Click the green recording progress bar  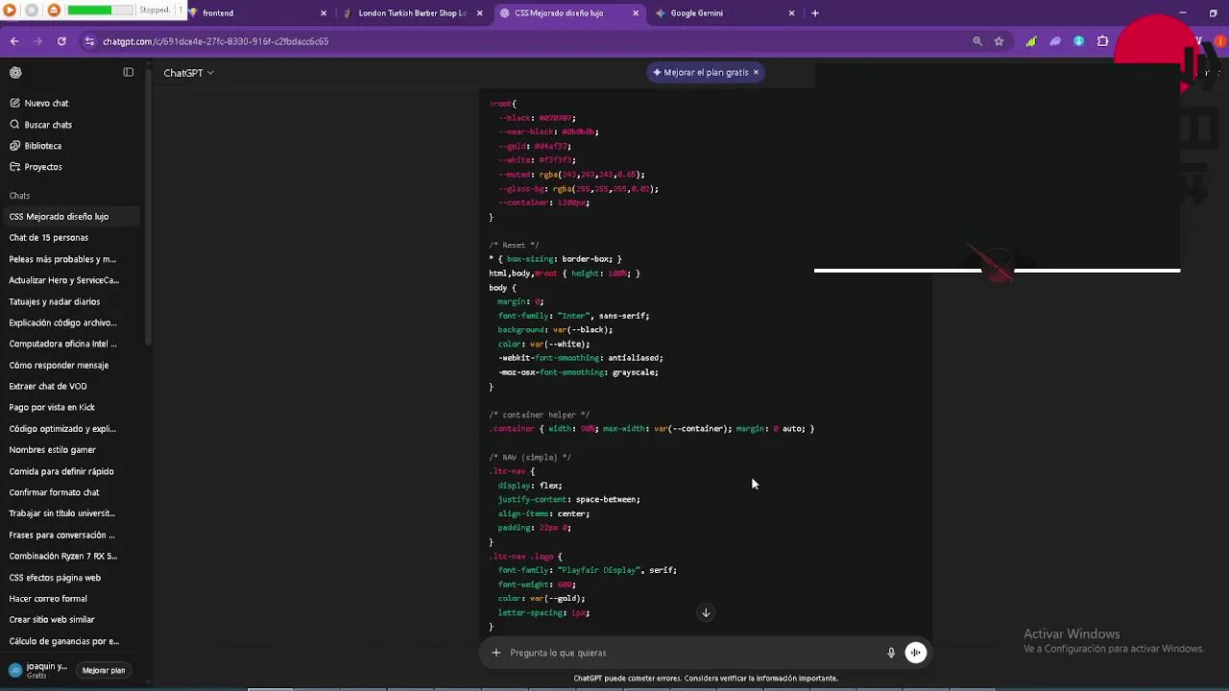coord(100,11)
